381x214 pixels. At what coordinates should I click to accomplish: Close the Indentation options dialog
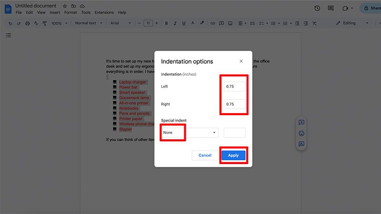pyautogui.click(x=241, y=61)
